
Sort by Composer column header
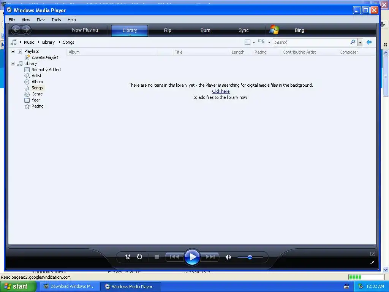[x=357, y=52]
